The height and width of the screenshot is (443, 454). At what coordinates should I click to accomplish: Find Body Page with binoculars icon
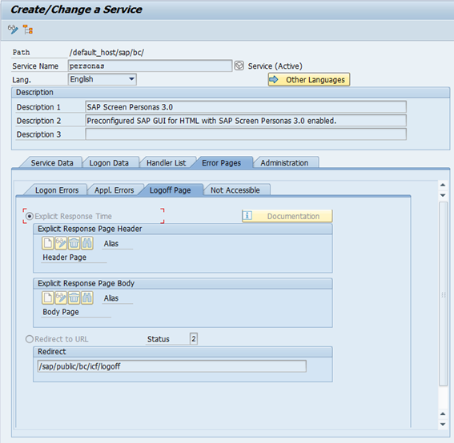click(x=86, y=297)
